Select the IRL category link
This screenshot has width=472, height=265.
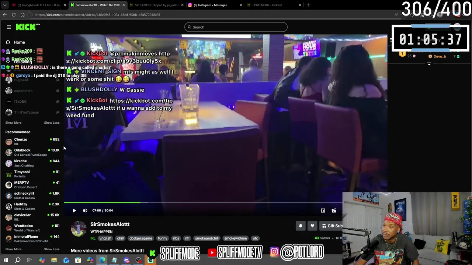93,238
